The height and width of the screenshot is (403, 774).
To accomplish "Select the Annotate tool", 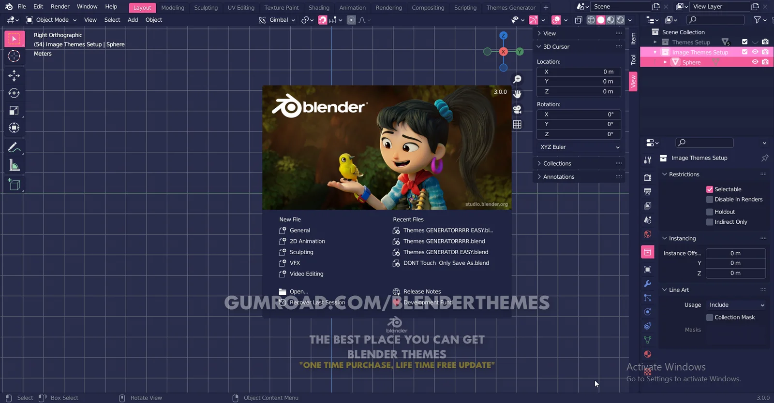I will pyautogui.click(x=14, y=147).
